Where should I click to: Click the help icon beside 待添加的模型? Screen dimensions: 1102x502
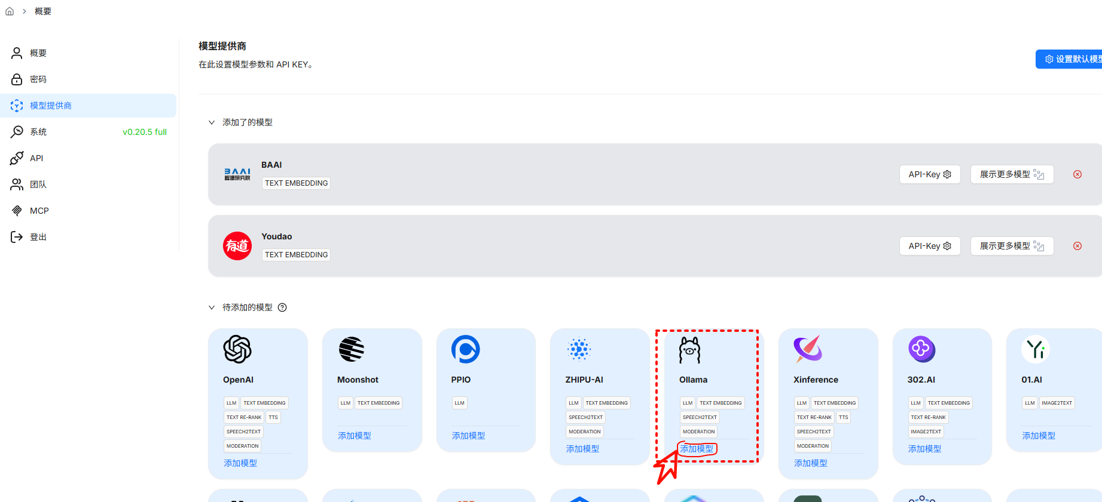point(282,307)
